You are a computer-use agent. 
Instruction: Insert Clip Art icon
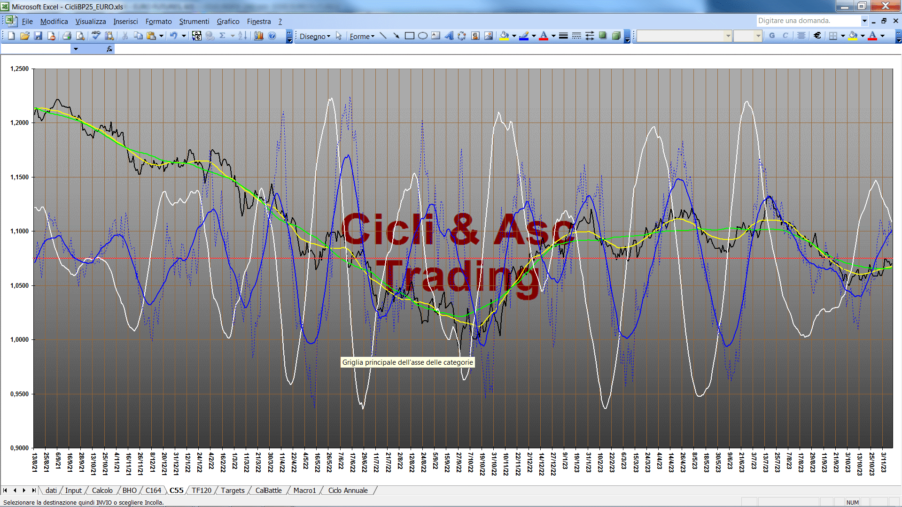[x=475, y=36]
